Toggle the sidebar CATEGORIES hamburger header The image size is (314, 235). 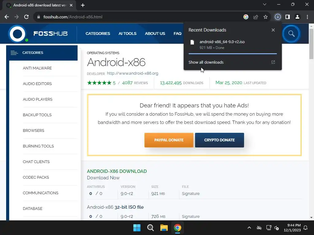(42, 53)
